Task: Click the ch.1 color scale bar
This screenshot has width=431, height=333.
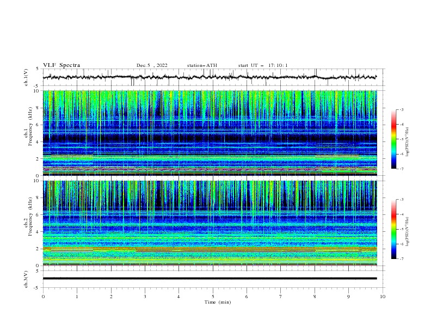Action: tap(394, 139)
